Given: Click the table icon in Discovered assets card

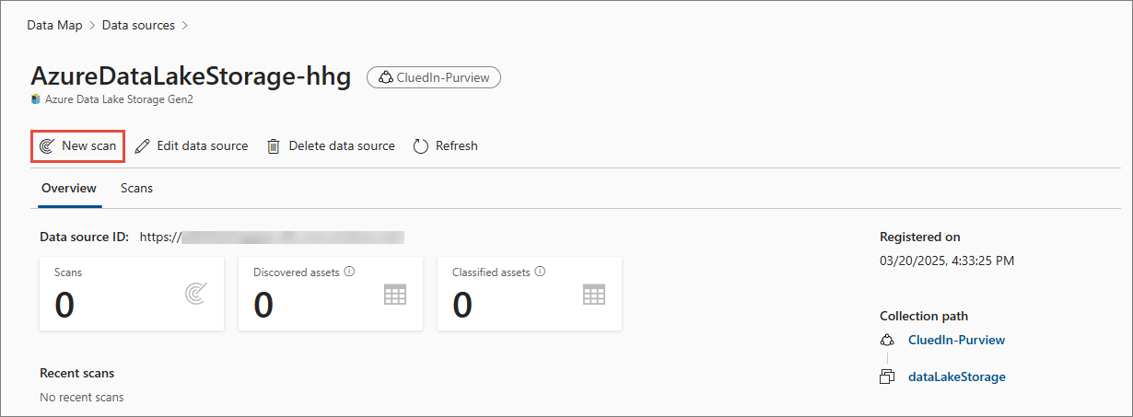Looking at the screenshot, I should coord(394,294).
